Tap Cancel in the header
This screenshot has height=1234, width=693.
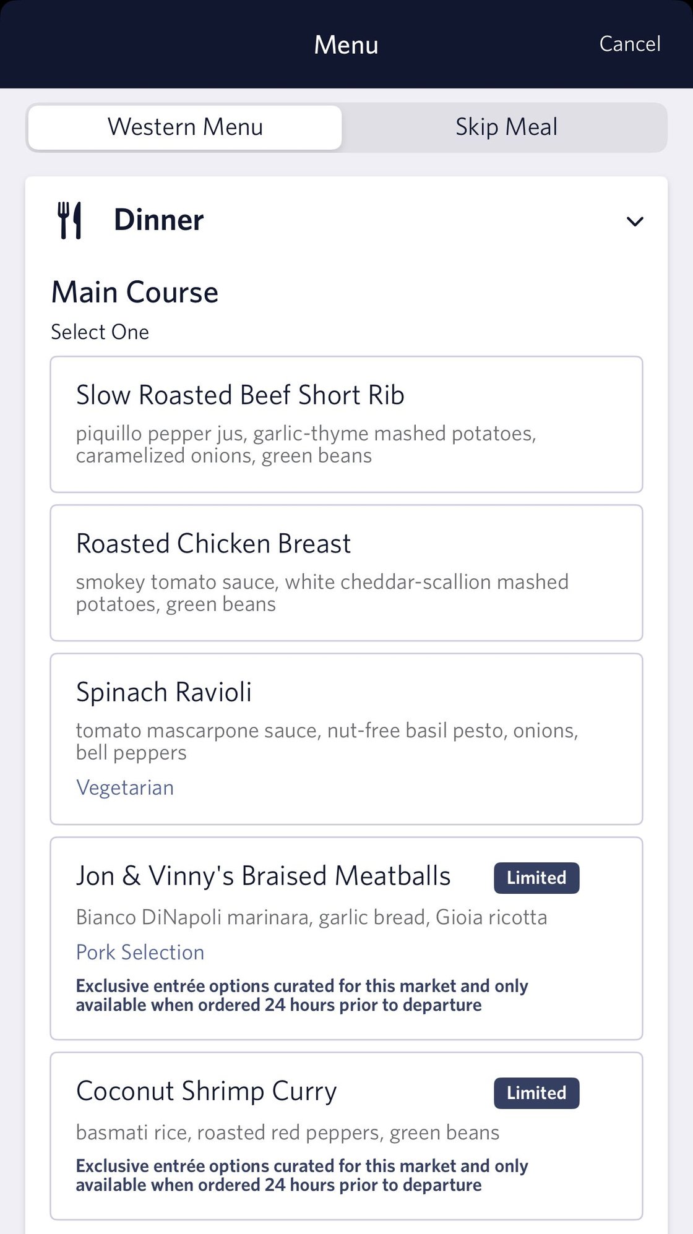point(629,44)
